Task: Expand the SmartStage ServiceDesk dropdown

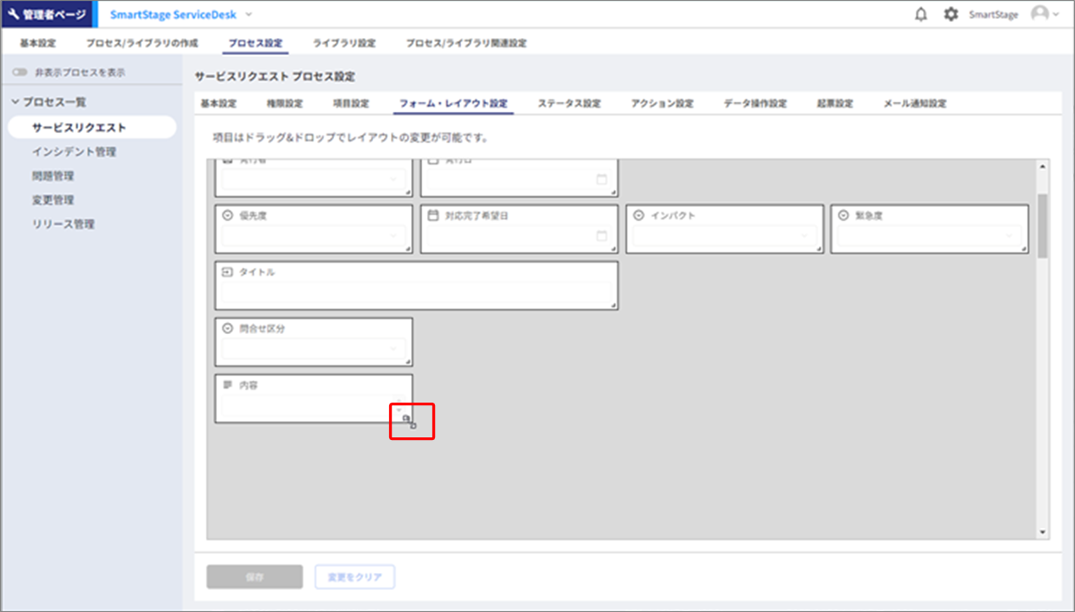Action: (x=248, y=14)
